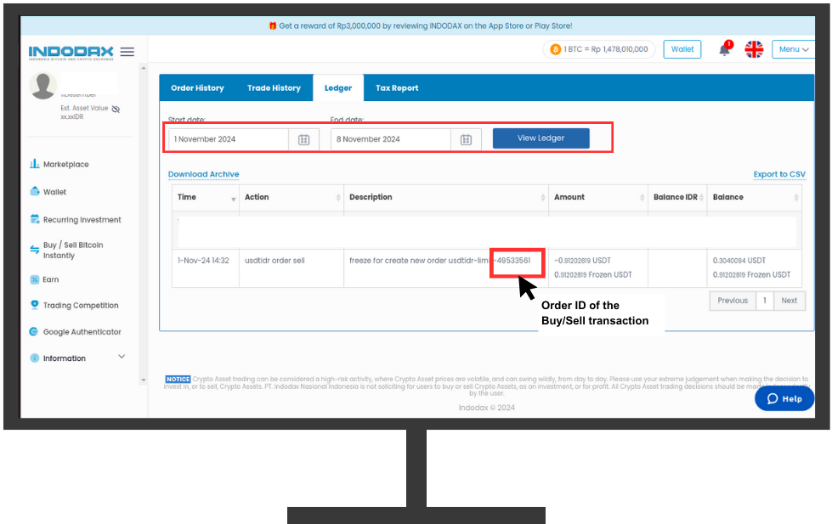832x524 pixels.
Task: Sort ledger by Description column
Action: 446,197
